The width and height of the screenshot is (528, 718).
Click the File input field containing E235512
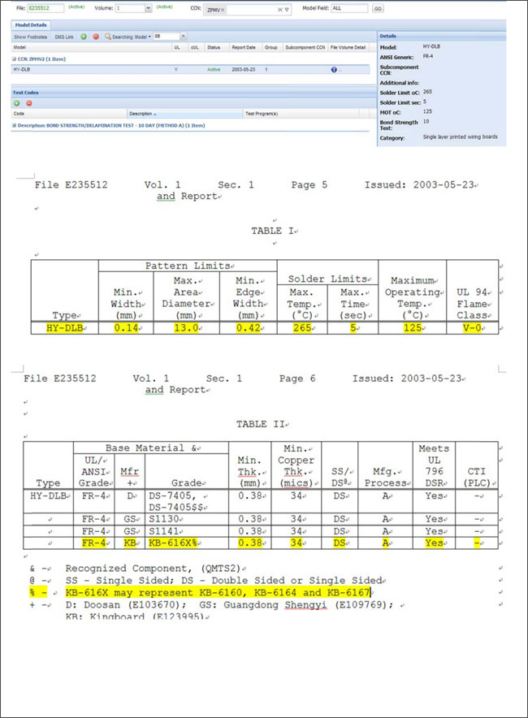[x=45, y=8]
